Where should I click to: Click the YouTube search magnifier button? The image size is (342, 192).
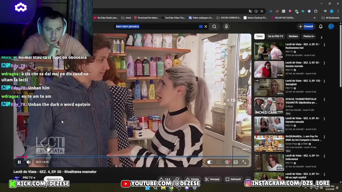coord(214,26)
